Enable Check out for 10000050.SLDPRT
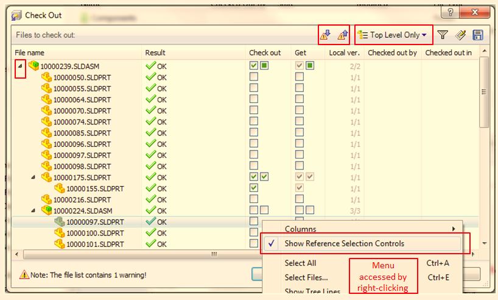The image size is (498, 300). click(x=254, y=77)
